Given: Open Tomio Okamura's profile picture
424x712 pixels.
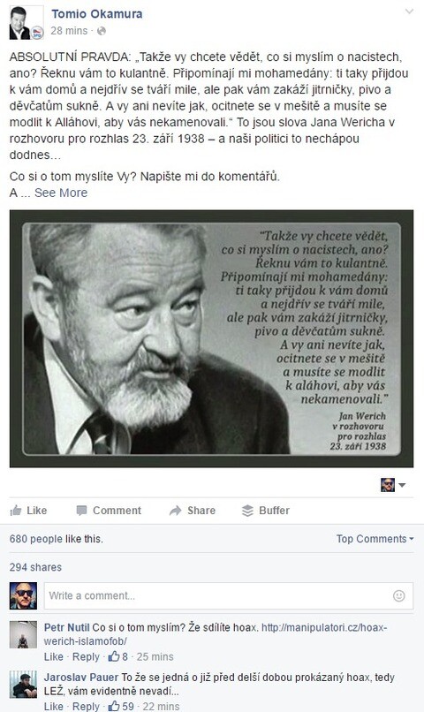Looking at the screenshot, I should click(x=26, y=23).
